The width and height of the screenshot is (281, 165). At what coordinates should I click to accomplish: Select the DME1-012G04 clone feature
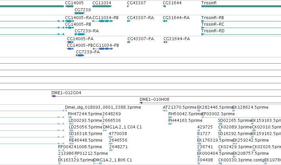(x=66, y=93)
